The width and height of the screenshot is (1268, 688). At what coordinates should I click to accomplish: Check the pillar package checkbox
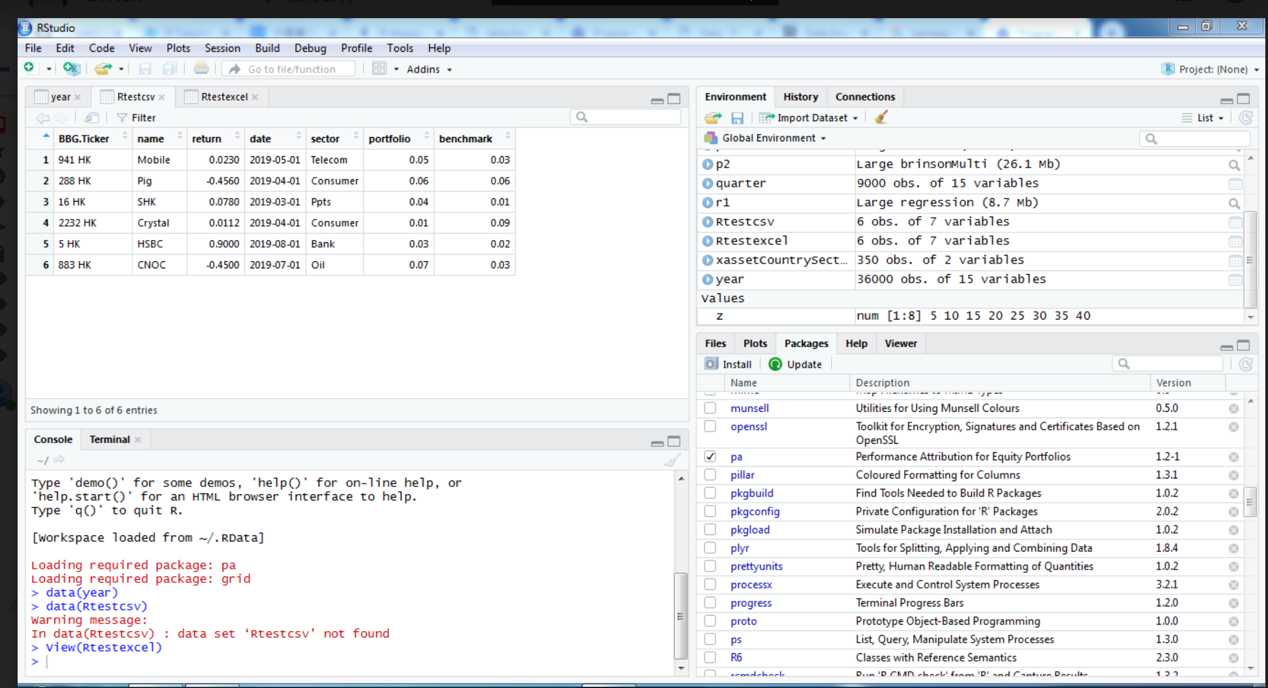tap(710, 475)
